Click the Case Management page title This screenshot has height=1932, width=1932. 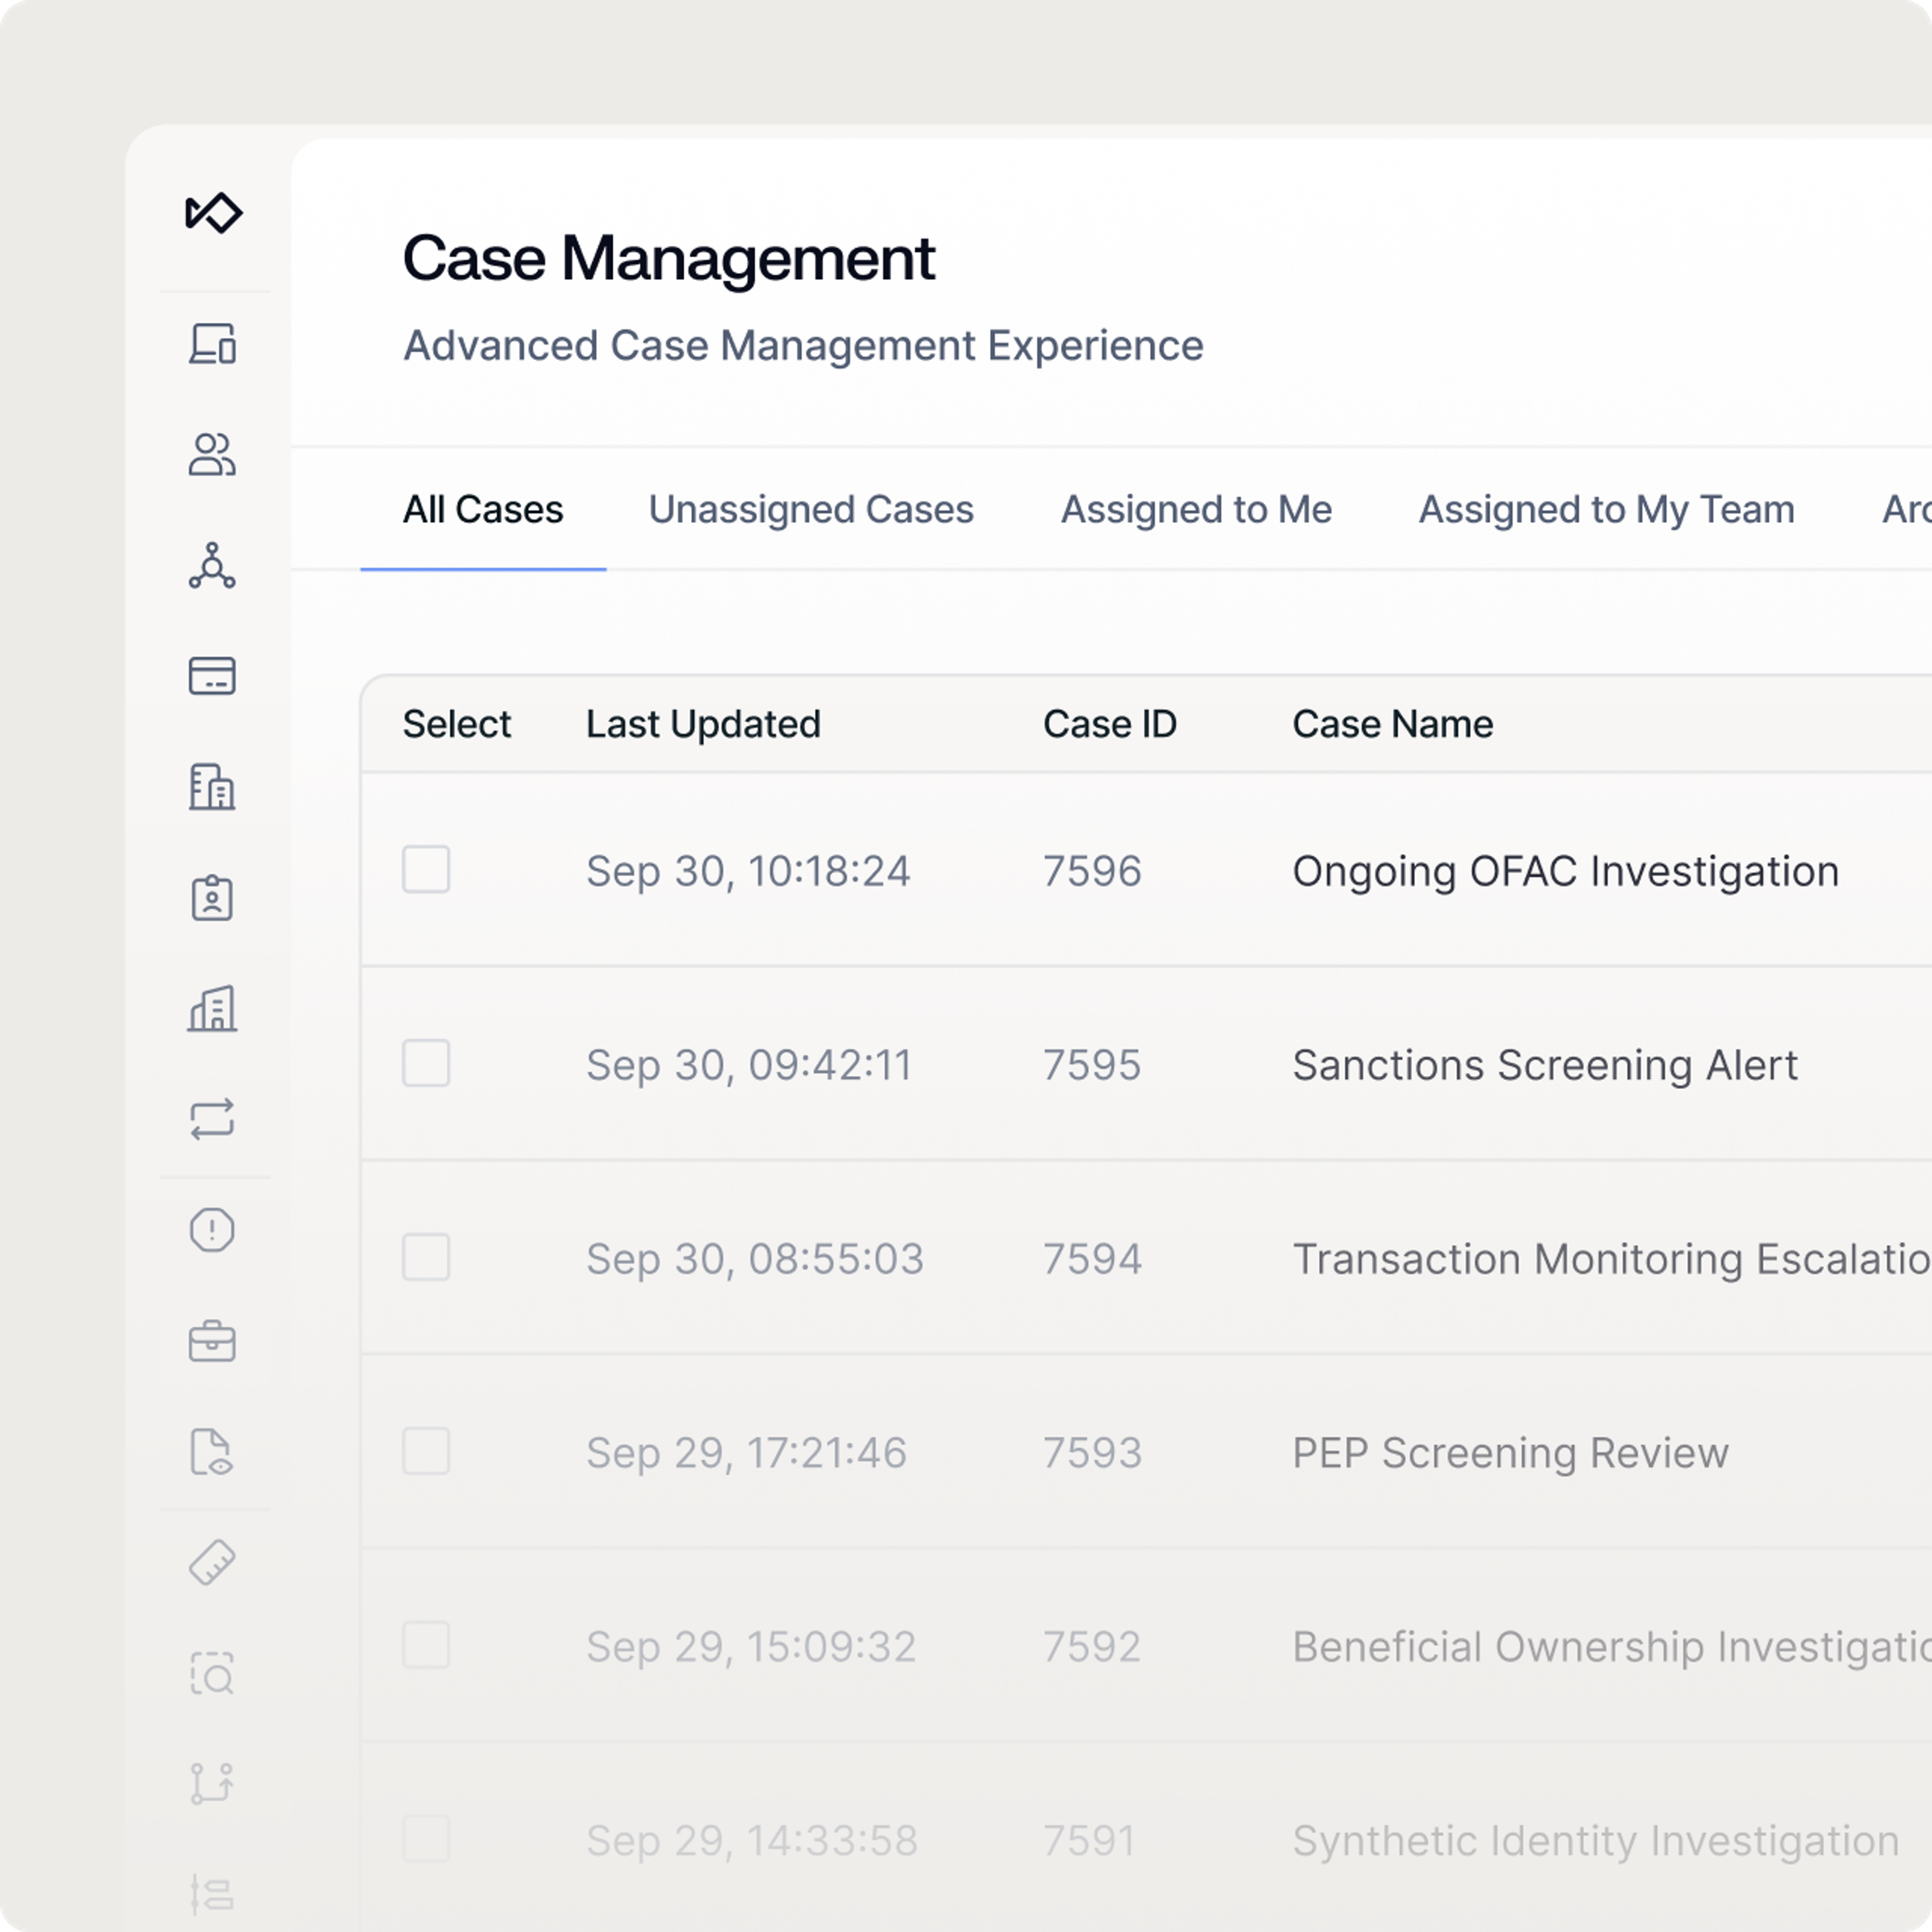point(668,259)
